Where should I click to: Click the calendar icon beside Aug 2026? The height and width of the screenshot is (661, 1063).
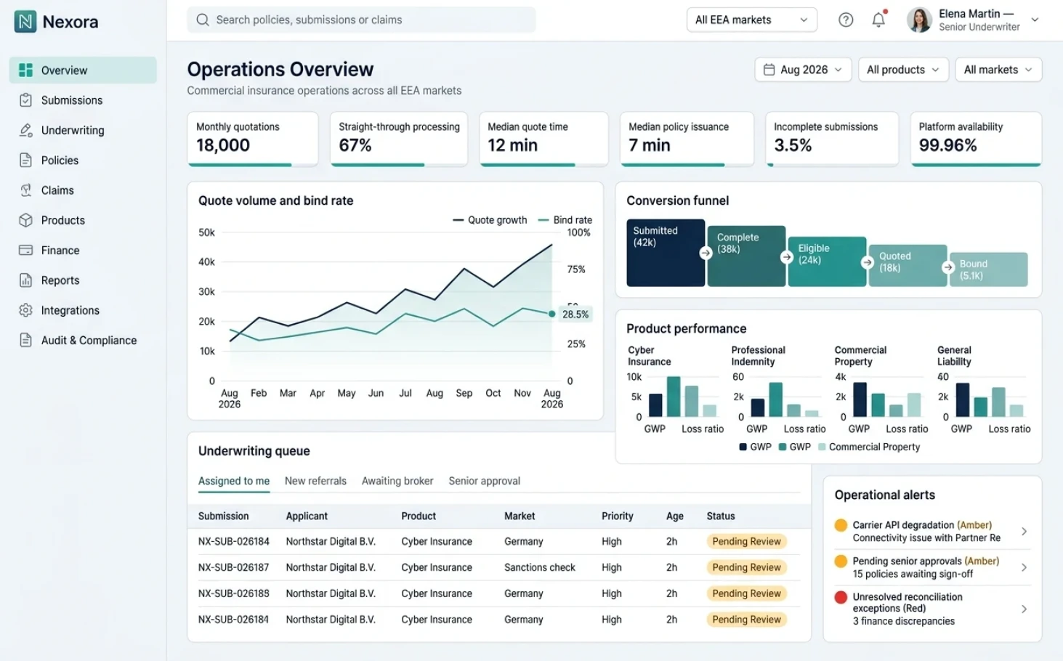point(769,70)
